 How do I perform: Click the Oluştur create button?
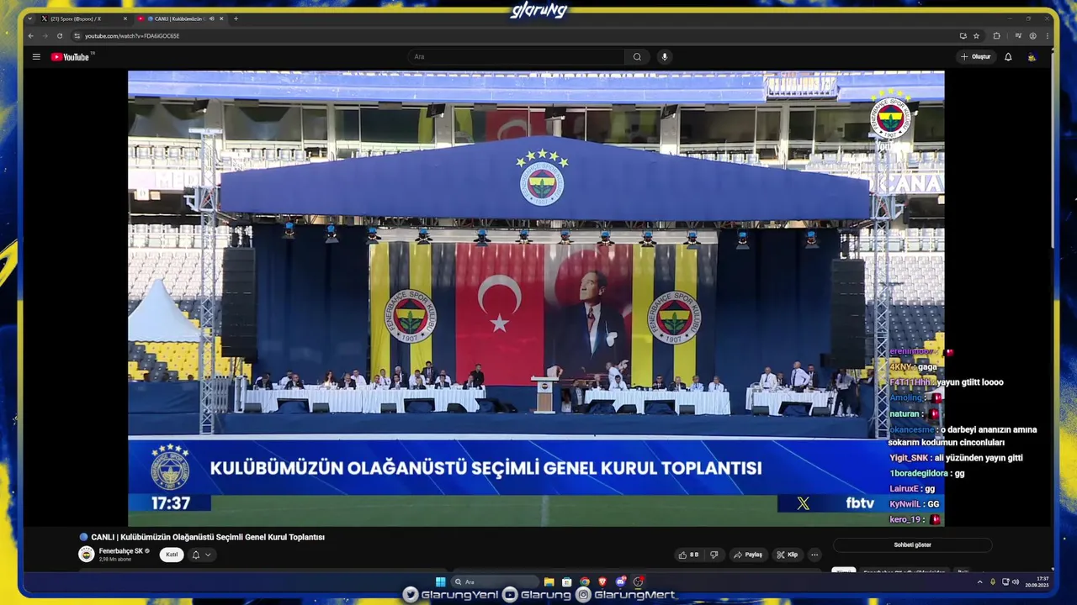coord(976,57)
